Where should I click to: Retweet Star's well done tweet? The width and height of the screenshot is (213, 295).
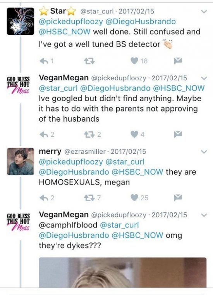pos(89,61)
